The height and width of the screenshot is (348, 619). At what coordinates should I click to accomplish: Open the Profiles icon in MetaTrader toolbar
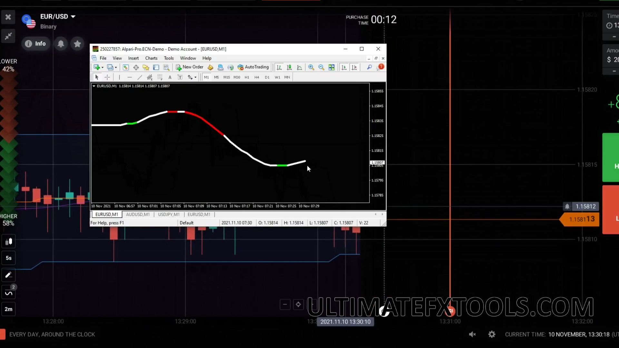(110, 67)
